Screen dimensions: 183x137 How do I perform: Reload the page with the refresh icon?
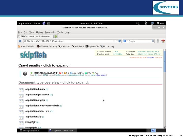tap(120, 41)
